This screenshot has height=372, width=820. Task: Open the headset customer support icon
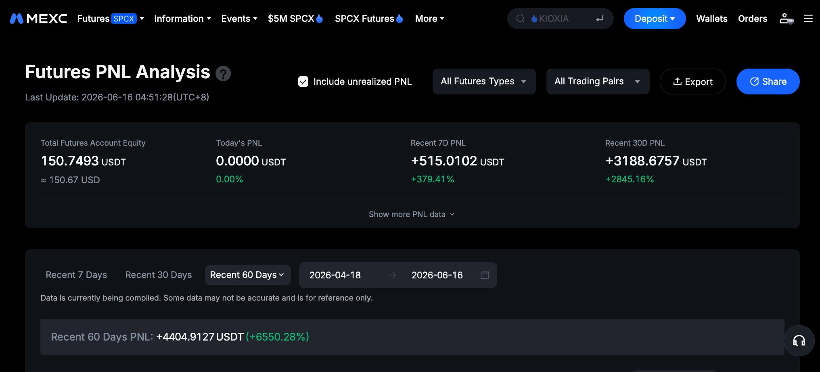799,341
